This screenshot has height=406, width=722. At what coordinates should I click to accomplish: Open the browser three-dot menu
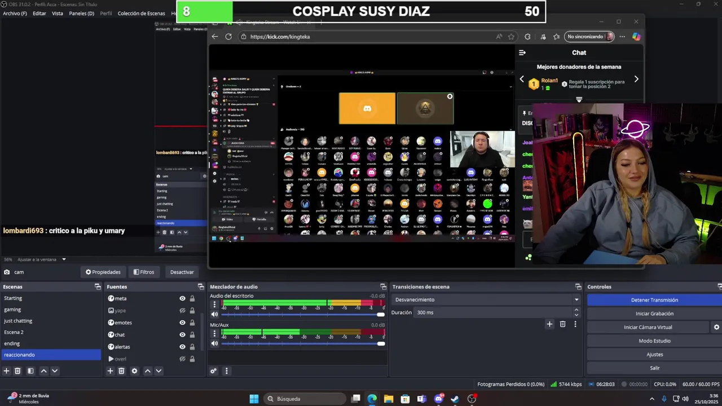(x=622, y=37)
